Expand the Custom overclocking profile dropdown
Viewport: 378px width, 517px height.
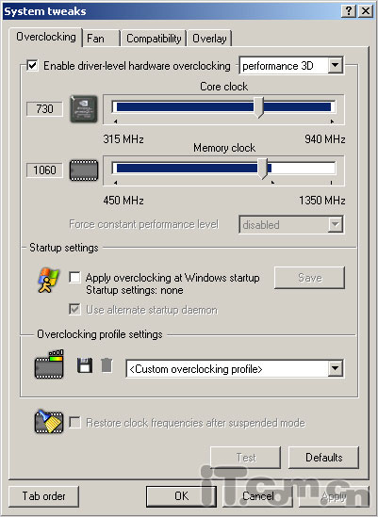pos(235,368)
